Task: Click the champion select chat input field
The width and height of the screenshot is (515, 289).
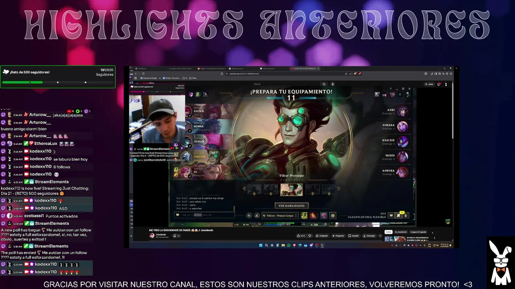Action: click(204, 215)
